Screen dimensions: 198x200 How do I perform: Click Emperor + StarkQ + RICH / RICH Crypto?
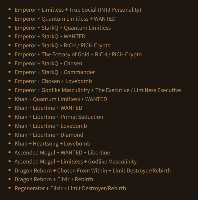(x=62, y=46)
